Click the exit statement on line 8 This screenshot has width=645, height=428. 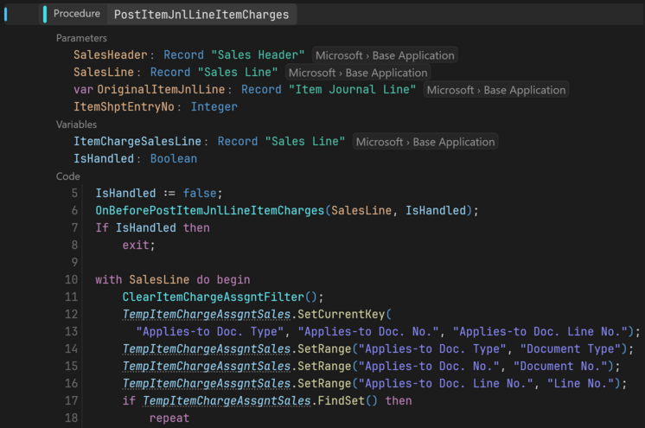pyautogui.click(x=138, y=246)
